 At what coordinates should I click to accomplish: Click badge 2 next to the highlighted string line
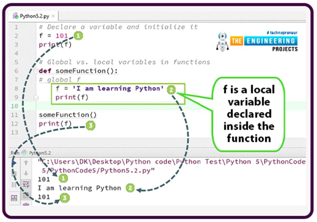(x=171, y=89)
